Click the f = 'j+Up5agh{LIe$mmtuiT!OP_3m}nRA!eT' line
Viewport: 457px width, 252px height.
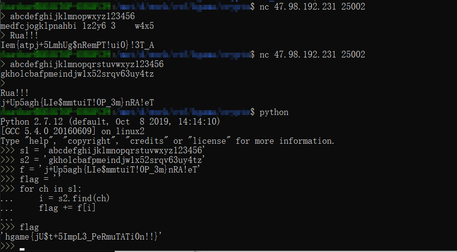100,170
